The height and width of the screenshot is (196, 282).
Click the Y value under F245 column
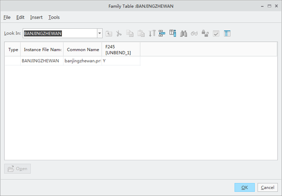pos(121,61)
